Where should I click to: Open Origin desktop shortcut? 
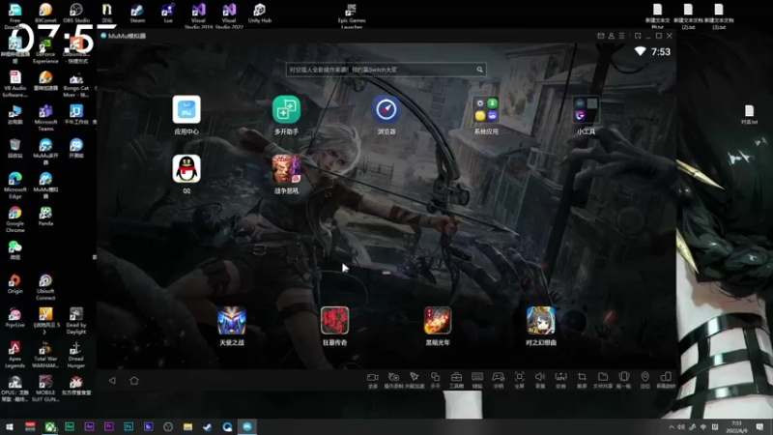tap(14, 283)
